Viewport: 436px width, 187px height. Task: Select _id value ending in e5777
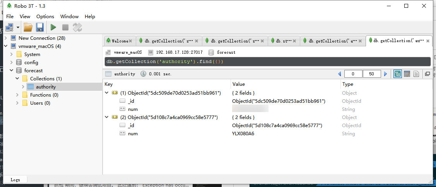[x=277, y=126]
